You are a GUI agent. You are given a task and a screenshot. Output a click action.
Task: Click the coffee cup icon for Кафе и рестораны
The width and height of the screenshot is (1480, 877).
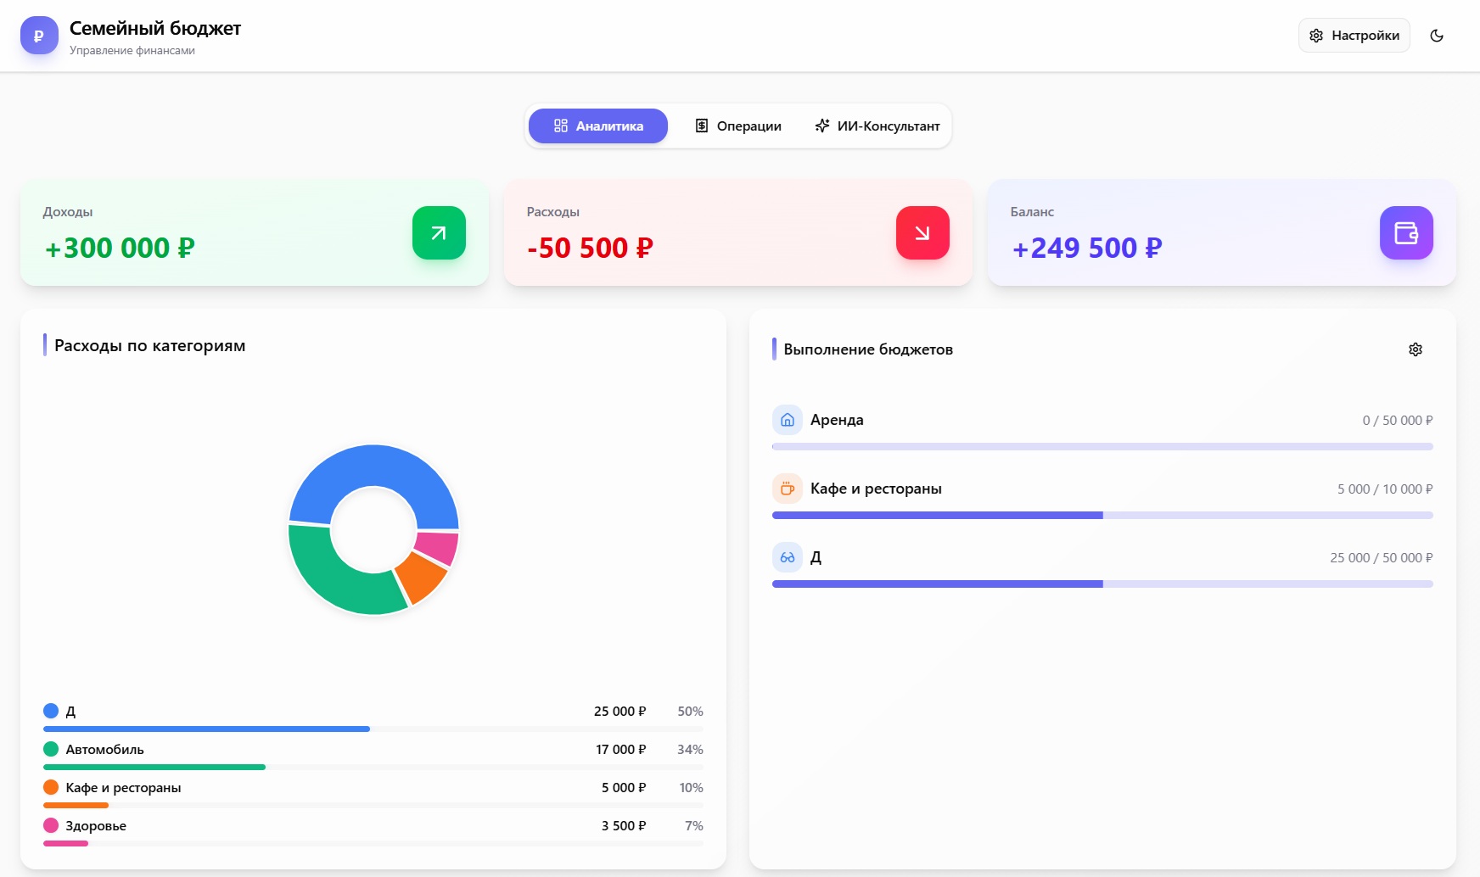coord(788,489)
